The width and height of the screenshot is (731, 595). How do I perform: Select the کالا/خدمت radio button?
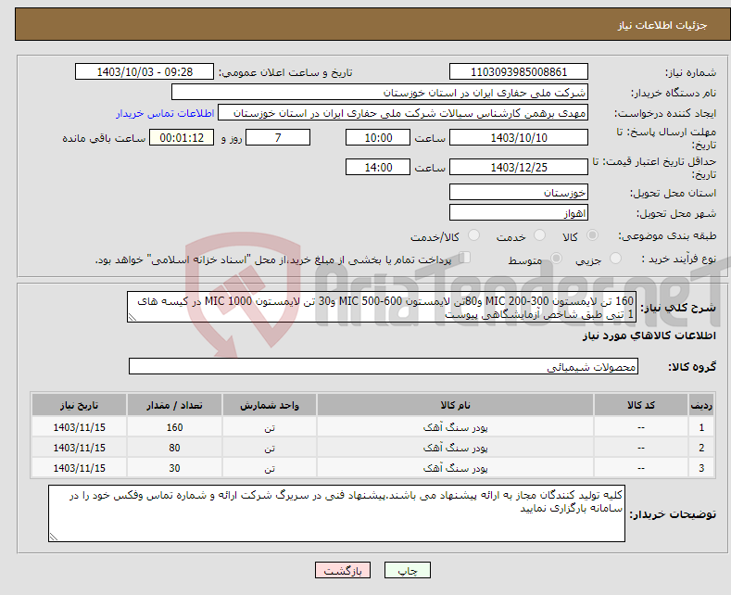point(473,235)
